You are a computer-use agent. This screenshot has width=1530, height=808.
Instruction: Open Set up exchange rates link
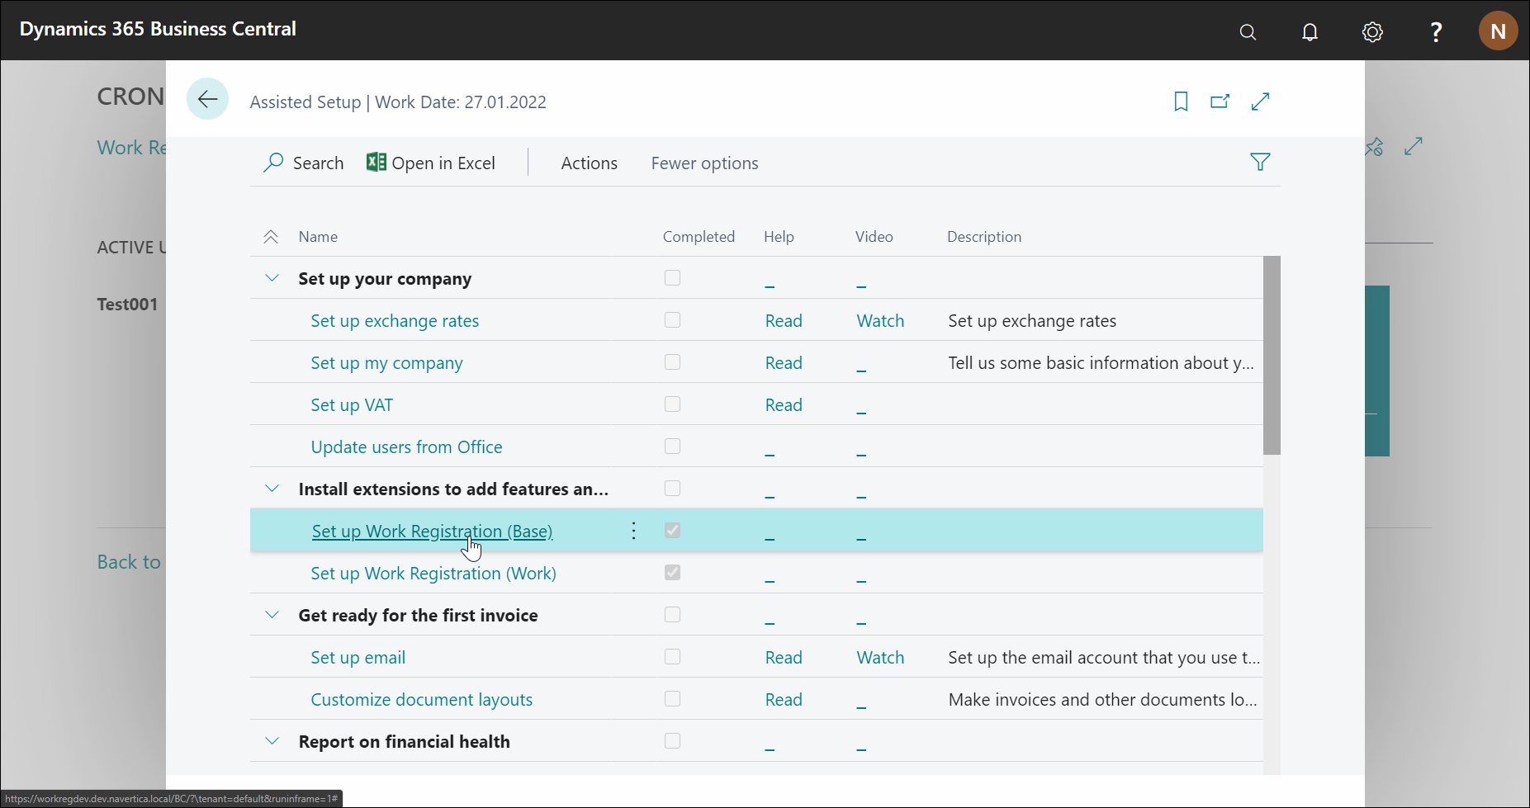395,321
